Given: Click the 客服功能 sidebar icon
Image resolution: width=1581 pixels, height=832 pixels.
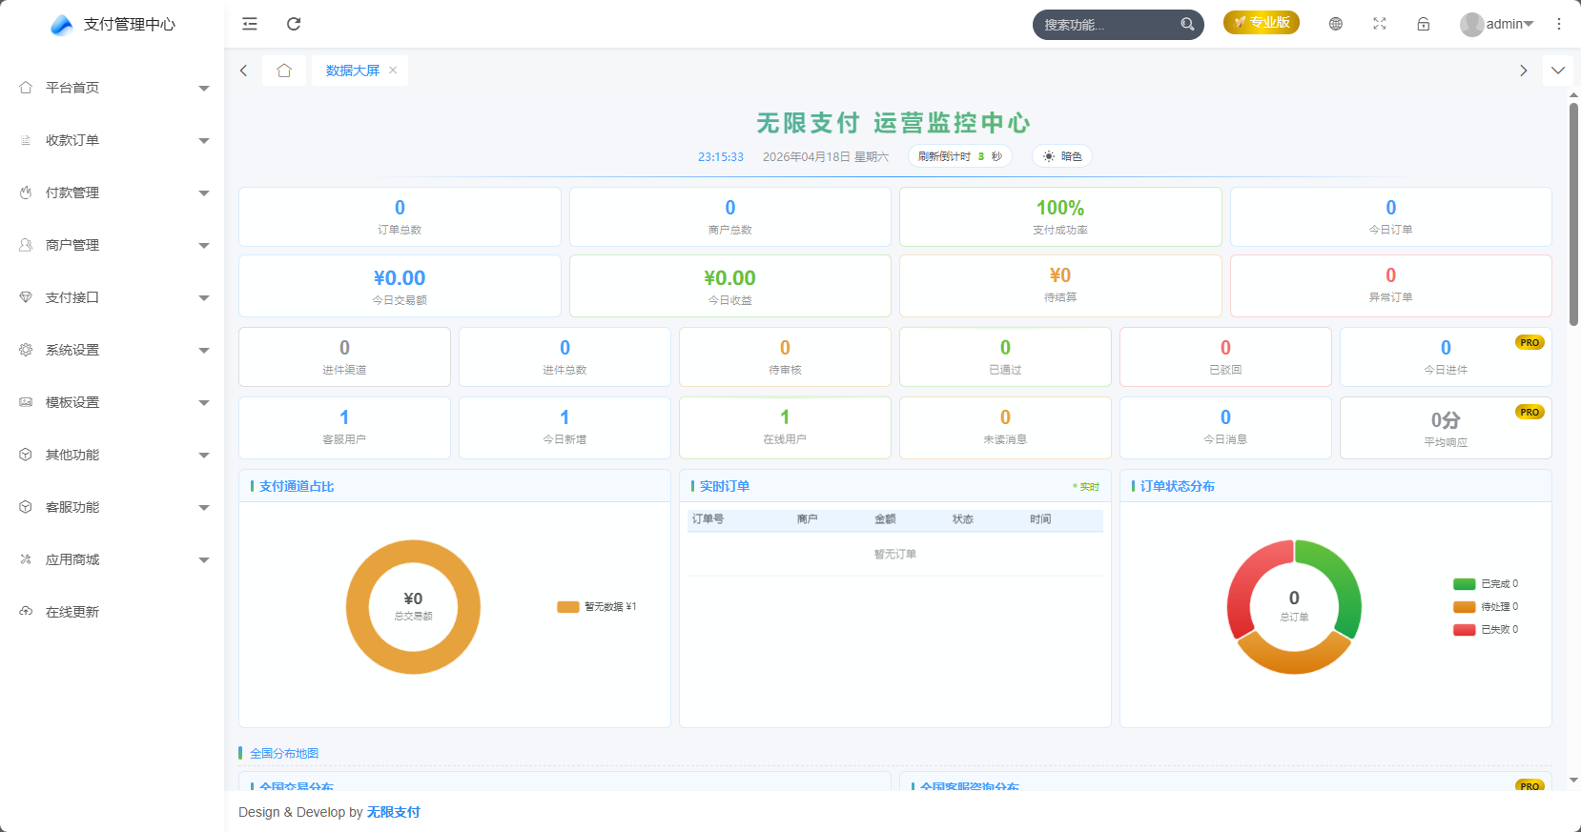Looking at the screenshot, I should 26,507.
